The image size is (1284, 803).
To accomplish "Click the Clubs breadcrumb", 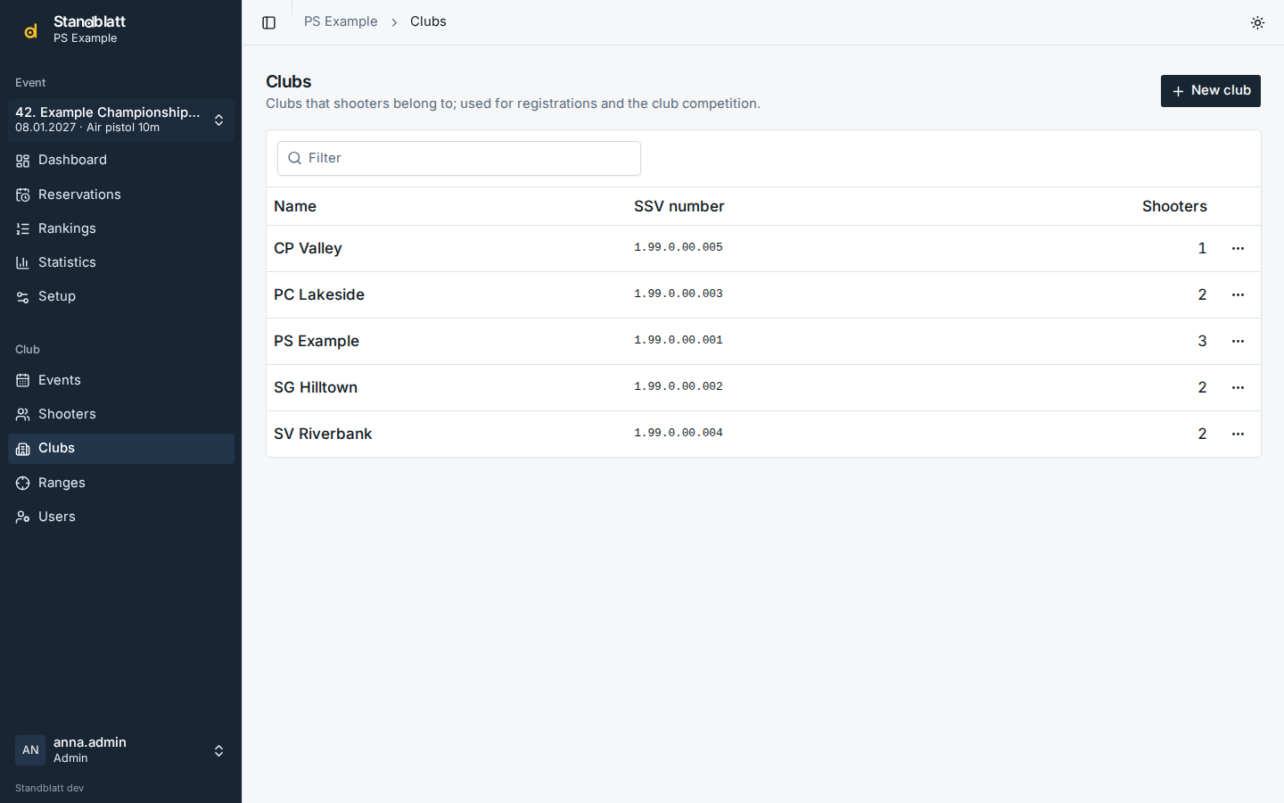I will tap(428, 21).
